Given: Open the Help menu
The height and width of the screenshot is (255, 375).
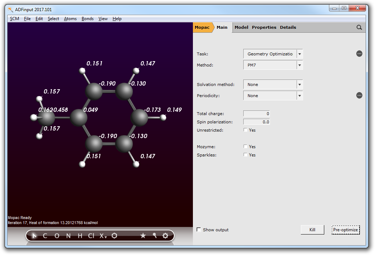Looking at the screenshot, I should [x=117, y=19].
